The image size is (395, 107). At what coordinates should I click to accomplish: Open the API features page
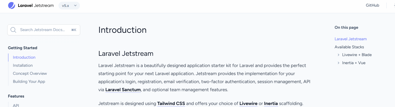[x=16, y=105]
